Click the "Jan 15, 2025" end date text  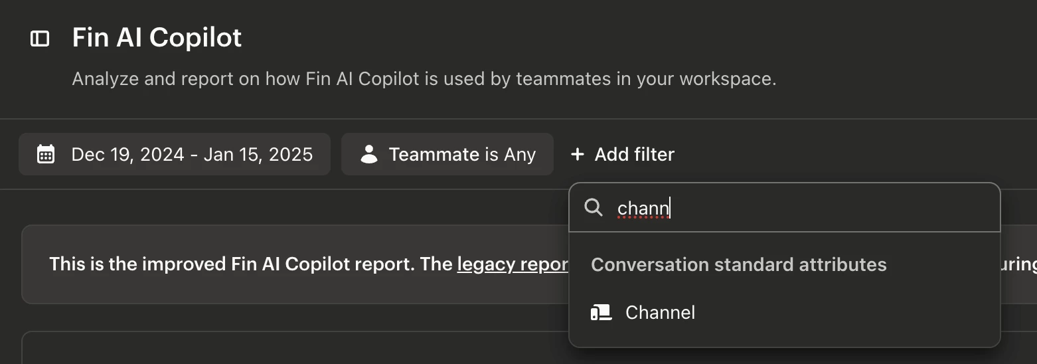(x=258, y=155)
